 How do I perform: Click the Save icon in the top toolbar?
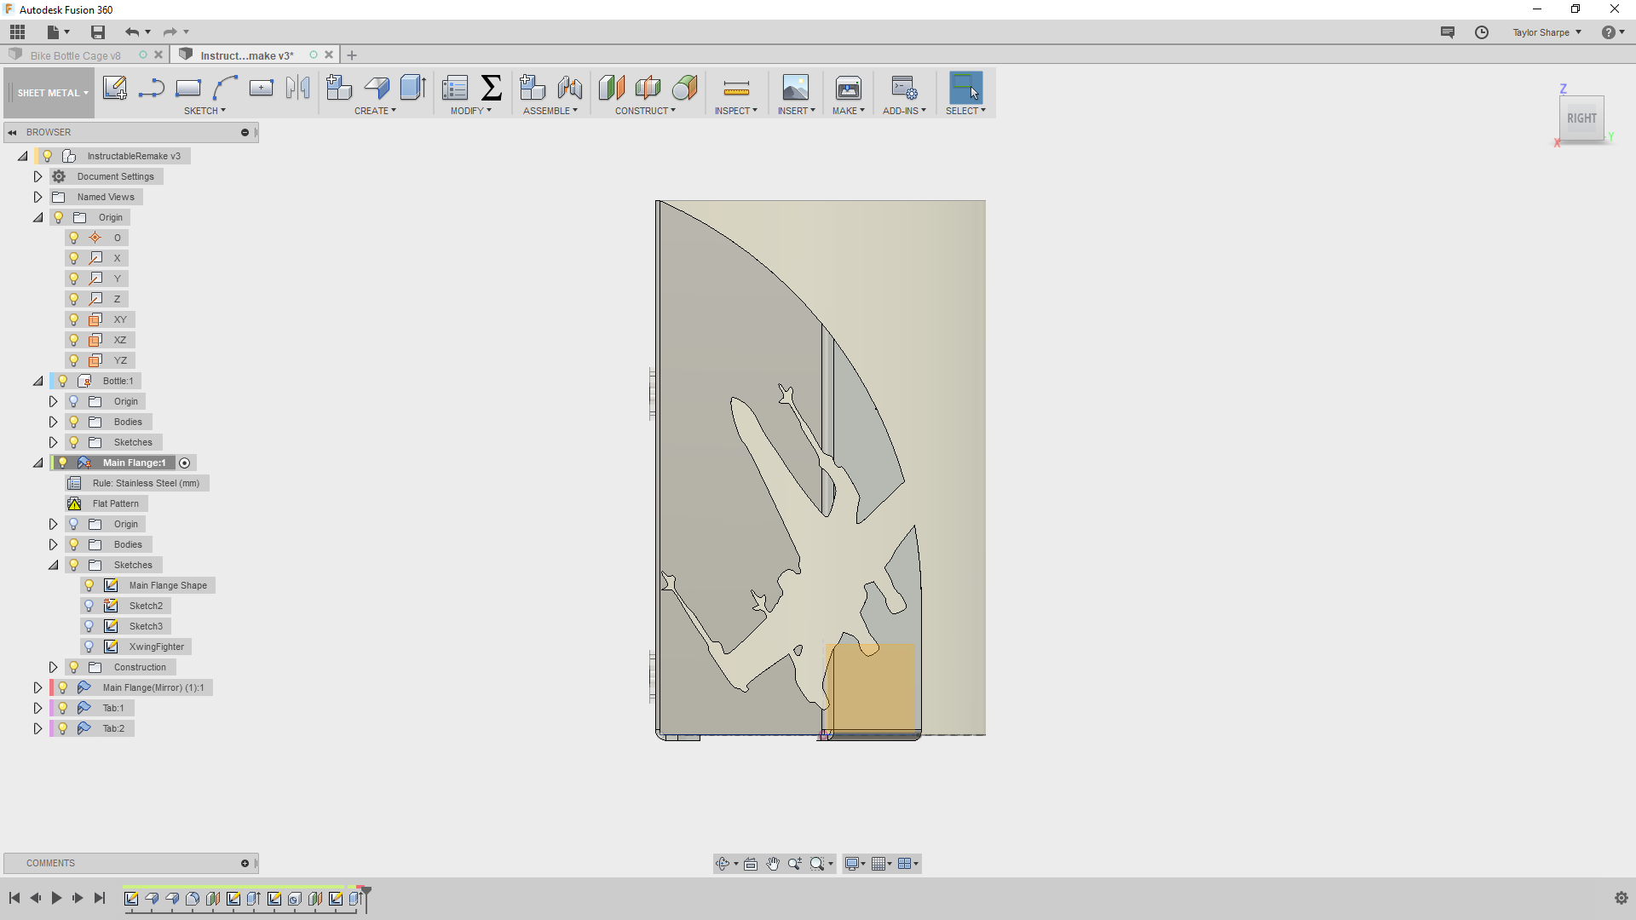(98, 32)
